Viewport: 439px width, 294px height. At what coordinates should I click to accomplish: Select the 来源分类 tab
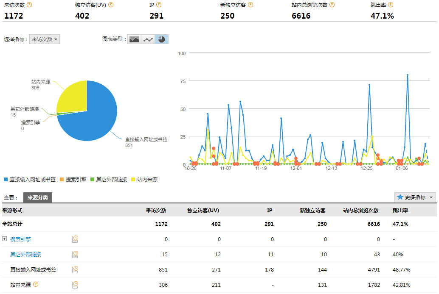pos(38,197)
